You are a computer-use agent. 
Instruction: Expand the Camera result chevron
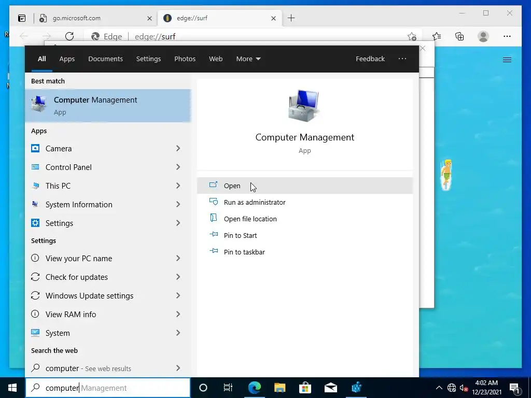click(x=178, y=148)
